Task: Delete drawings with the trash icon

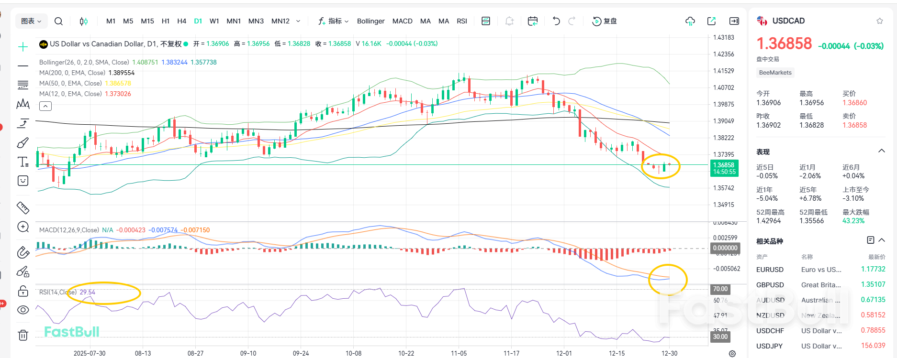Action: [23, 335]
